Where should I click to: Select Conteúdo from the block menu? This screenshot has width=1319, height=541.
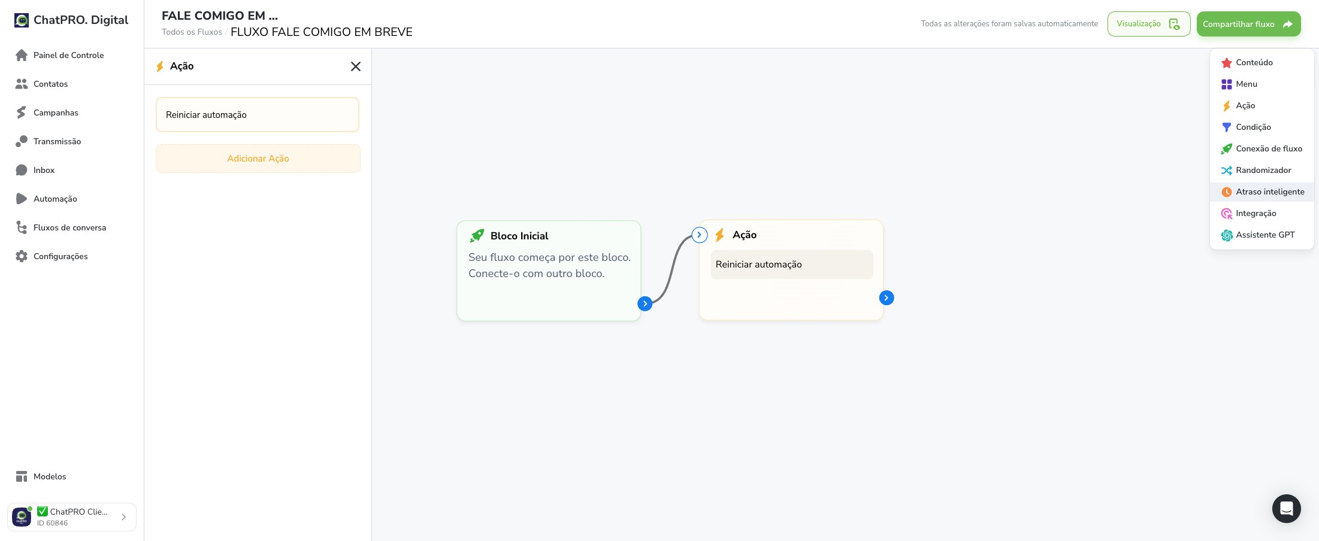coord(1261,63)
